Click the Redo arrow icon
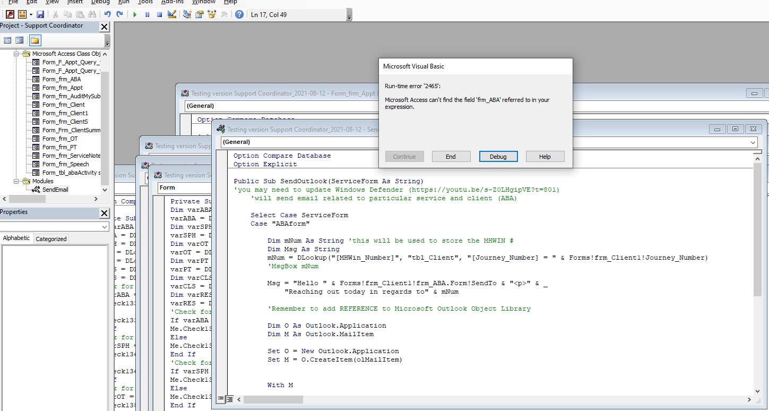 point(120,14)
